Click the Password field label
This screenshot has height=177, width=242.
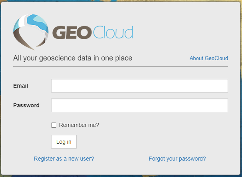(26, 105)
